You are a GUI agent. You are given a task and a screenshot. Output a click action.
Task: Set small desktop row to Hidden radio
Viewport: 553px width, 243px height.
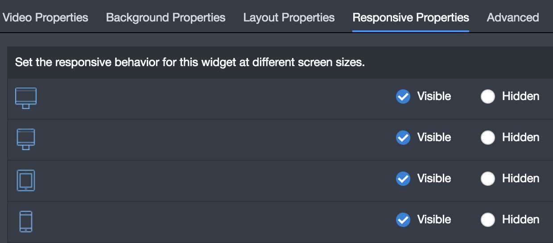coord(488,138)
